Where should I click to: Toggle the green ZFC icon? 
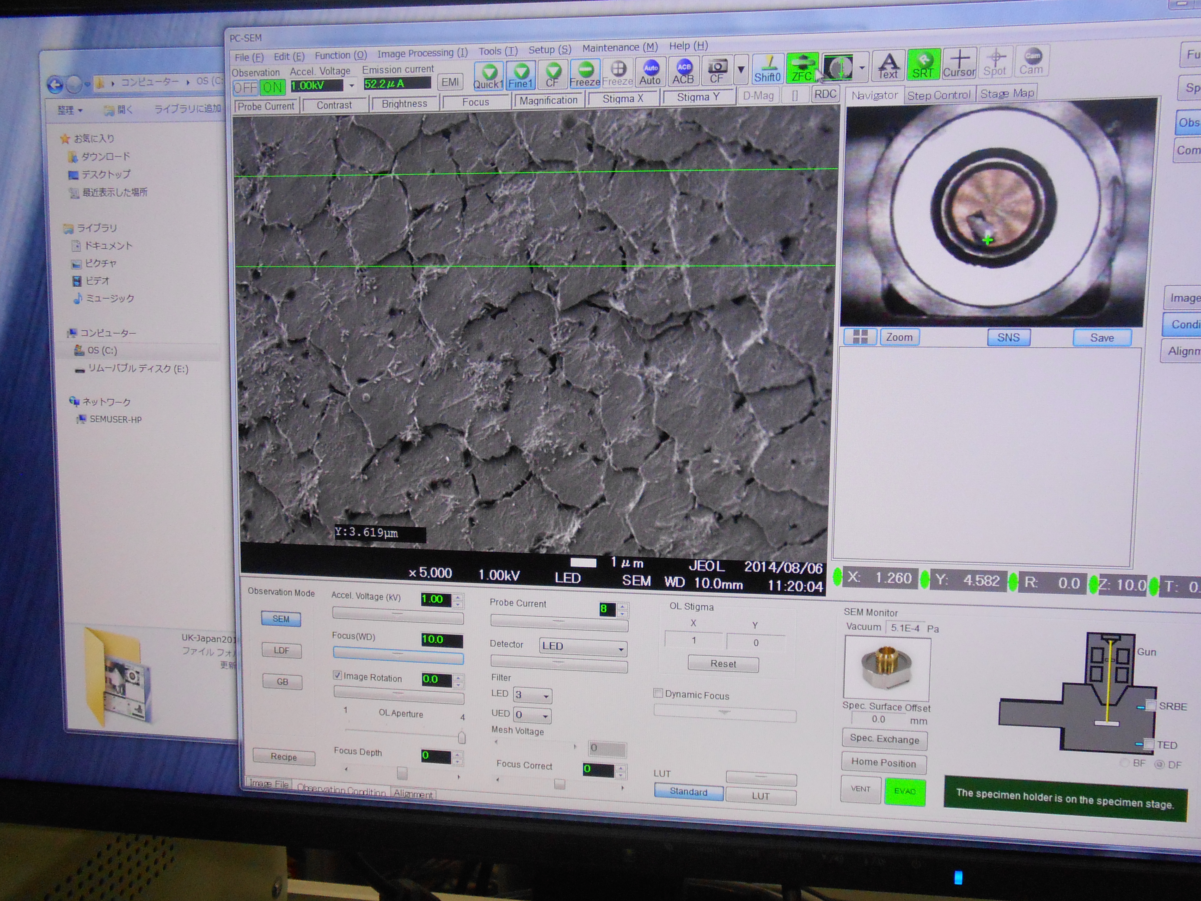pyautogui.click(x=802, y=68)
